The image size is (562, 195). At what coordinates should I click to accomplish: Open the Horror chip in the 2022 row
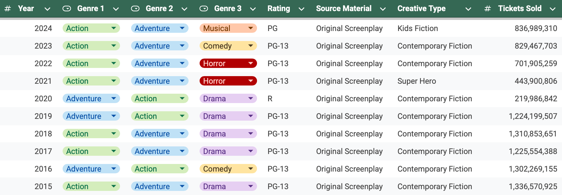coord(228,64)
